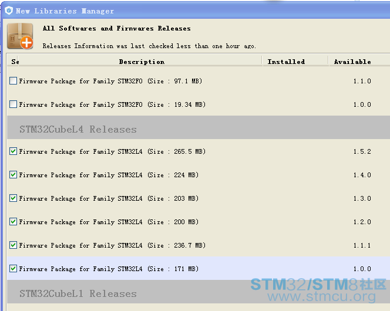Click the New Libraries Manager title bar

pyautogui.click(x=195, y=11)
